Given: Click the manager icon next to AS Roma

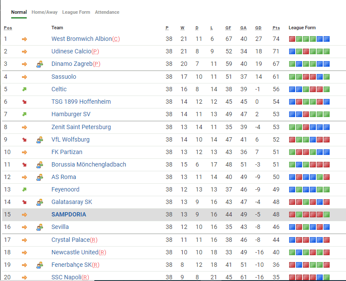Looking at the screenshot, I should [x=40, y=177].
